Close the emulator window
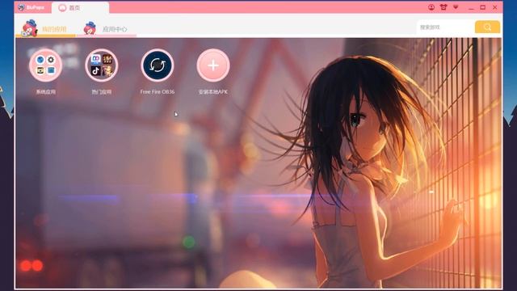This screenshot has height=291, width=517. [x=495, y=7]
